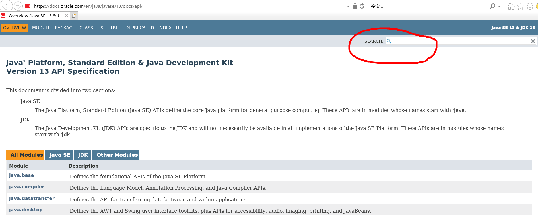
Task: Click 'This document is divided into two sections'
Action: [61, 90]
